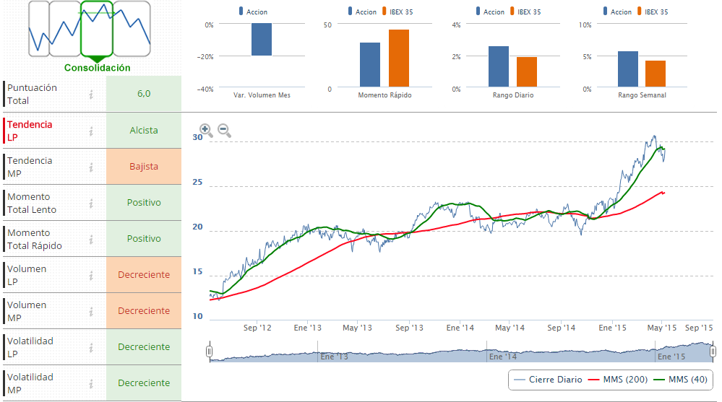Toggle Accion legend in Rango Semanal chart
This screenshot has width=722, height=402.
point(617,12)
